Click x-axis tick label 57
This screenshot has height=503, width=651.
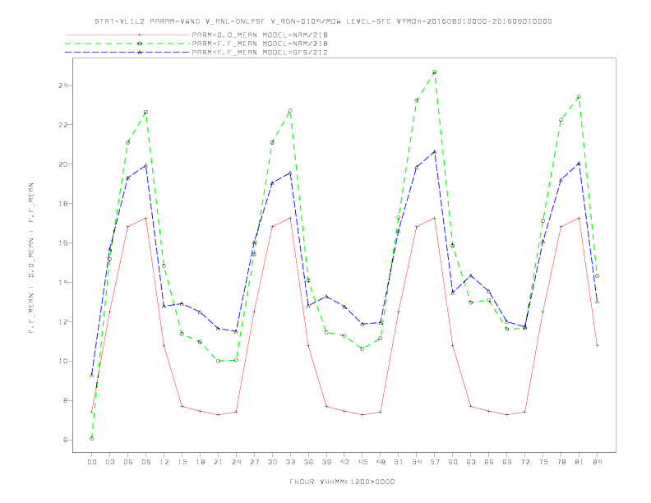[x=435, y=462]
